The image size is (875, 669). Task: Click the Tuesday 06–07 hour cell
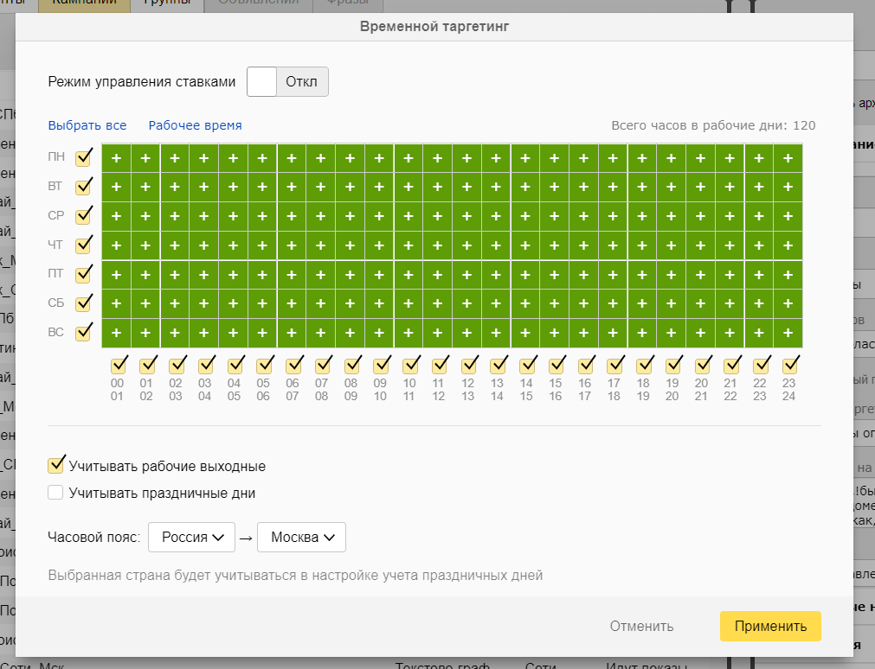[292, 187]
